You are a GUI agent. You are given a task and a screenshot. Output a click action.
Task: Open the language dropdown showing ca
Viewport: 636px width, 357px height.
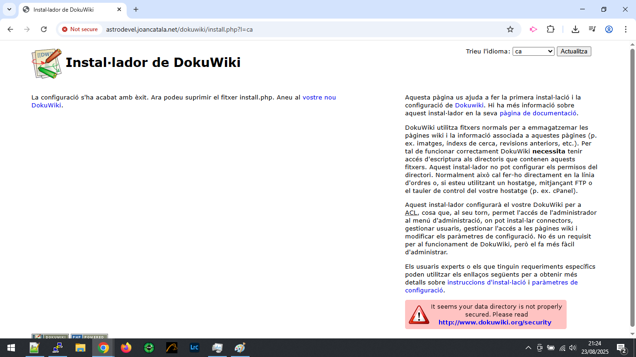[534, 51]
